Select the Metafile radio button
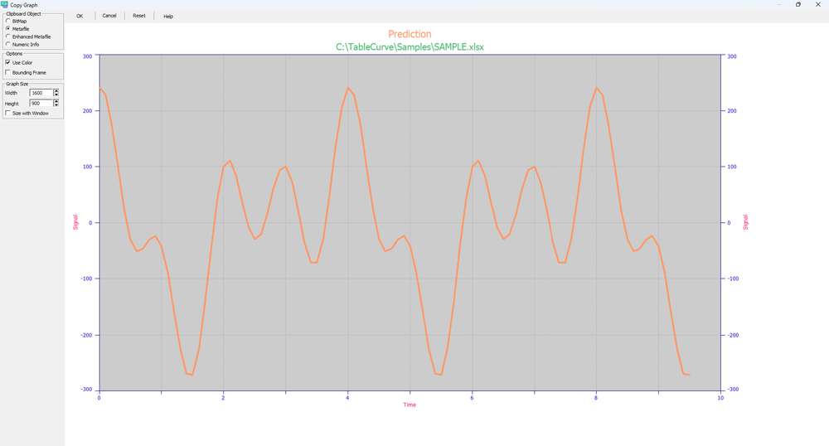 pyautogui.click(x=8, y=28)
